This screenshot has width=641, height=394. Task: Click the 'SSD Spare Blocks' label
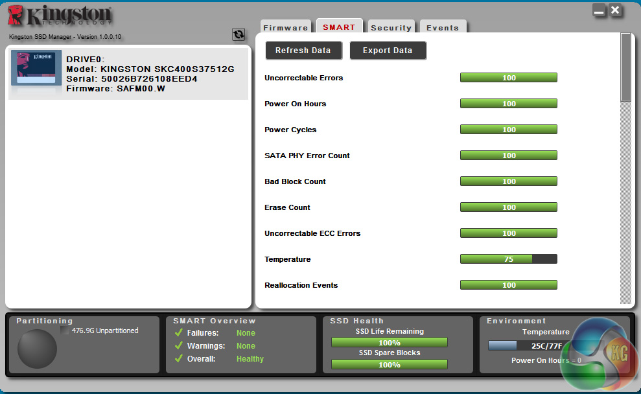pyautogui.click(x=390, y=353)
